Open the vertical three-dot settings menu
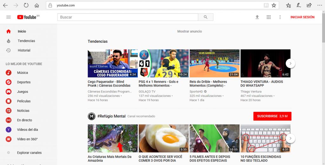This screenshot has height=165, width=325. (x=280, y=17)
